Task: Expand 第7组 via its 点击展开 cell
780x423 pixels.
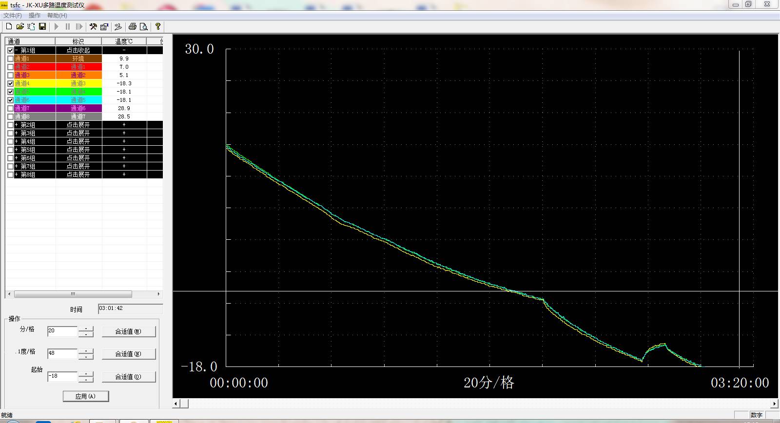Action: click(78, 166)
